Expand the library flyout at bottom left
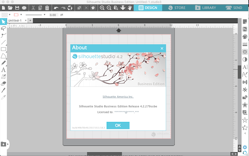The width and height of the screenshot is (249, 156). [8, 144]
